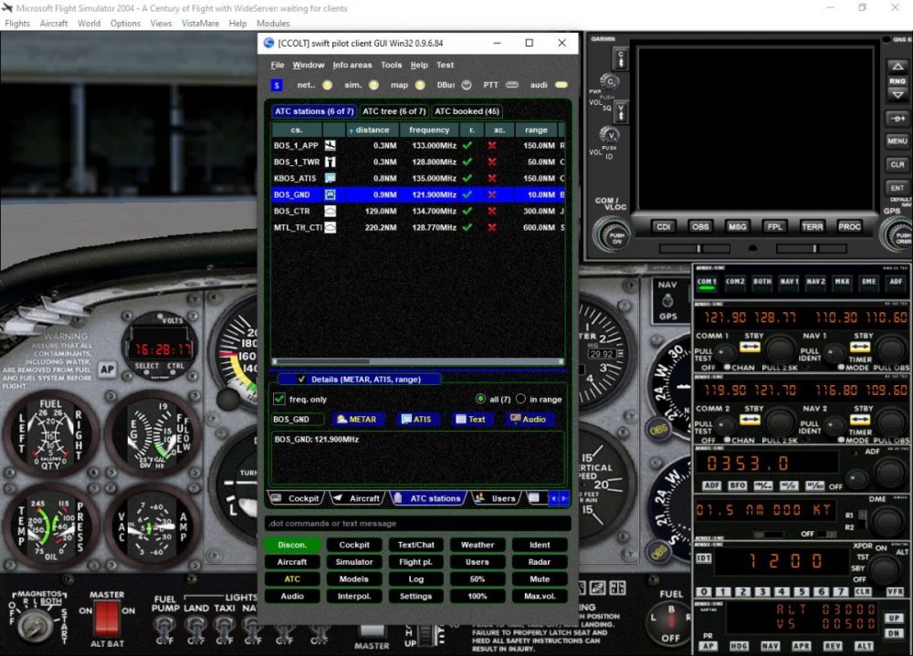Click the green Discon. button
Screen dimensions: 913x656
point(292,545)
